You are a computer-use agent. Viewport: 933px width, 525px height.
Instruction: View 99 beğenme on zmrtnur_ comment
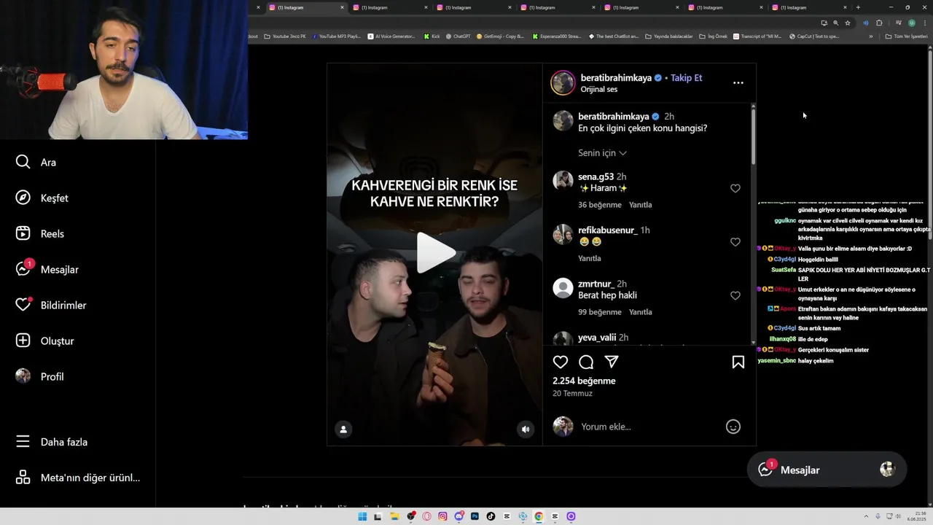click(600, 312)
